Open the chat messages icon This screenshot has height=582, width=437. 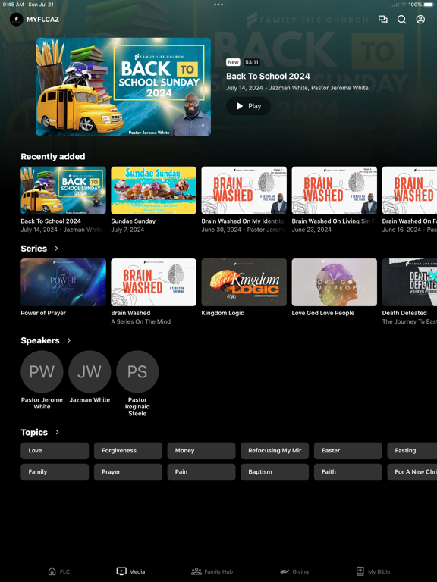pos(382,19)
